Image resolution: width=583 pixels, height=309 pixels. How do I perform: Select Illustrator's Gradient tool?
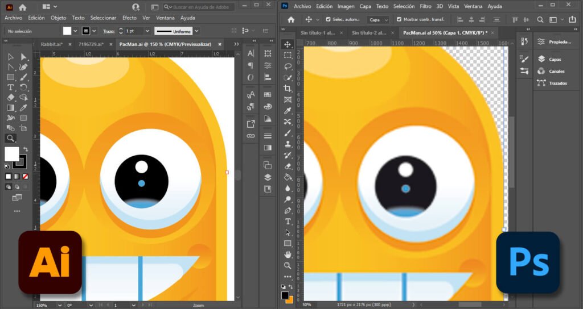[x=10, y=108]
